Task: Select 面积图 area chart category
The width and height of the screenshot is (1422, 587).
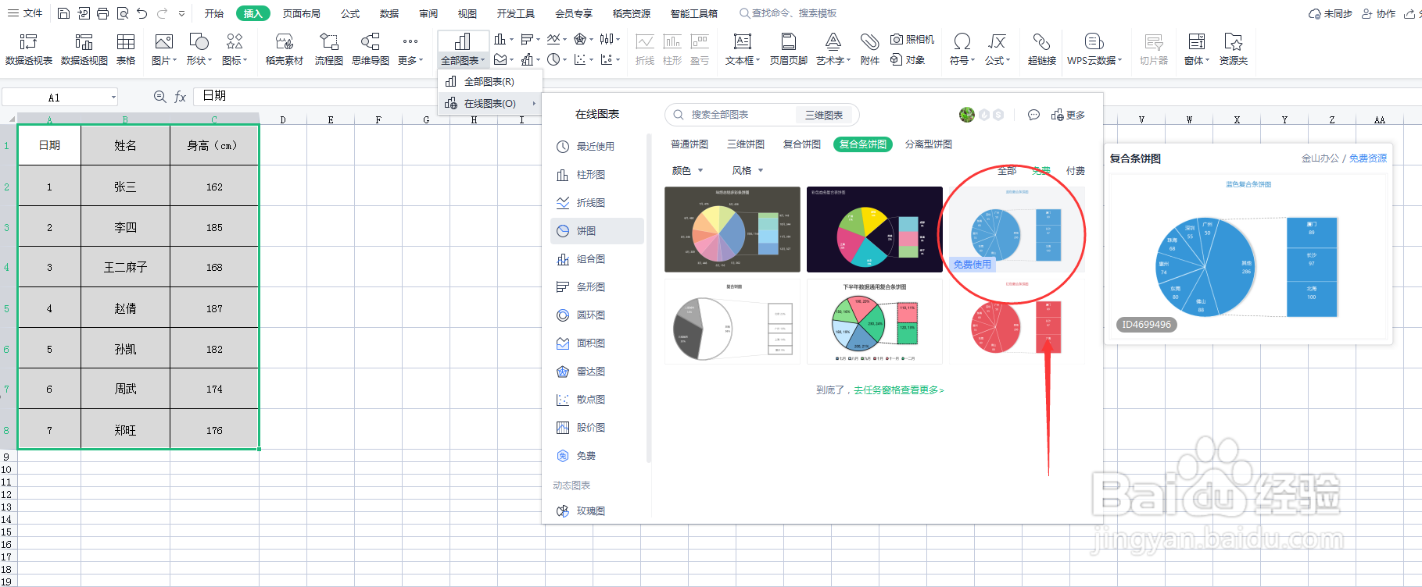Action: pos(597,343)
